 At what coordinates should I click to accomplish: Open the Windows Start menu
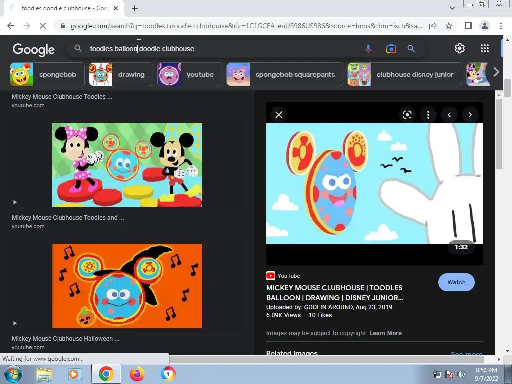13,374
